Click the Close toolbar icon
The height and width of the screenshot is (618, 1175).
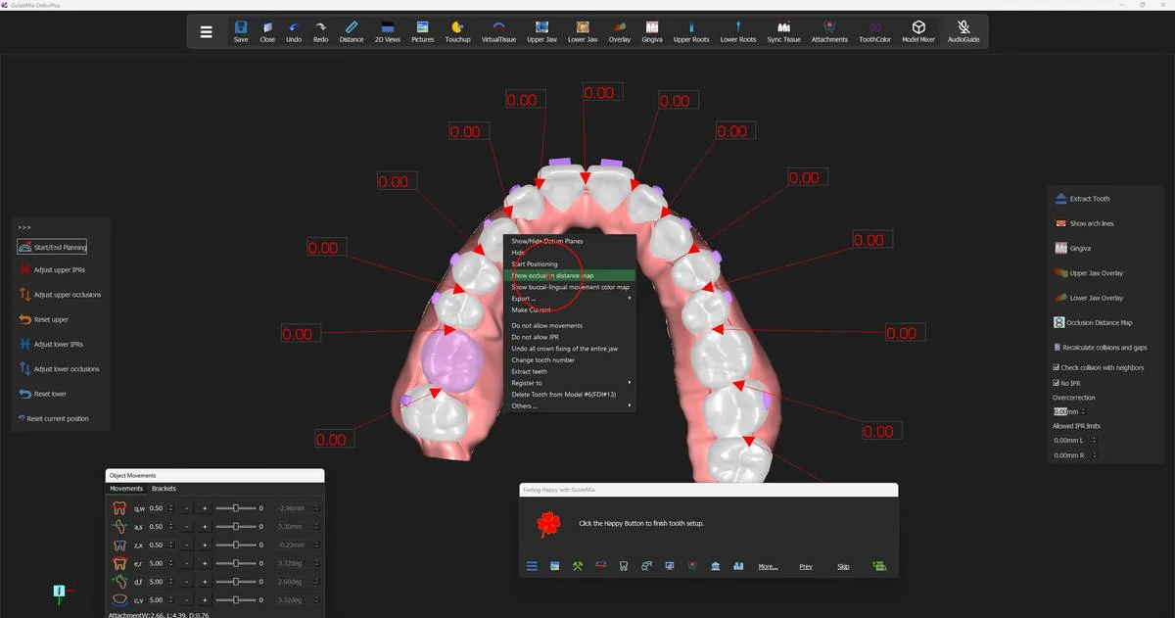267,31
